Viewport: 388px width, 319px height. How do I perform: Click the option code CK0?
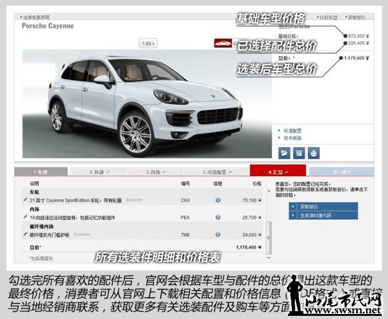coord(185,201)
